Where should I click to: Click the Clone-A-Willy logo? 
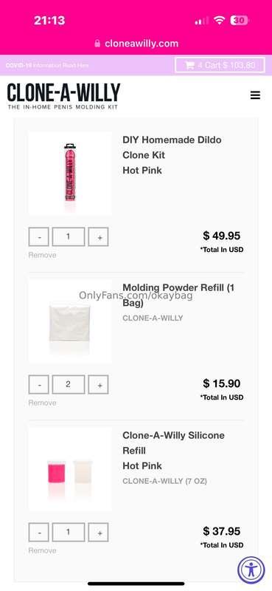point(63,97)
